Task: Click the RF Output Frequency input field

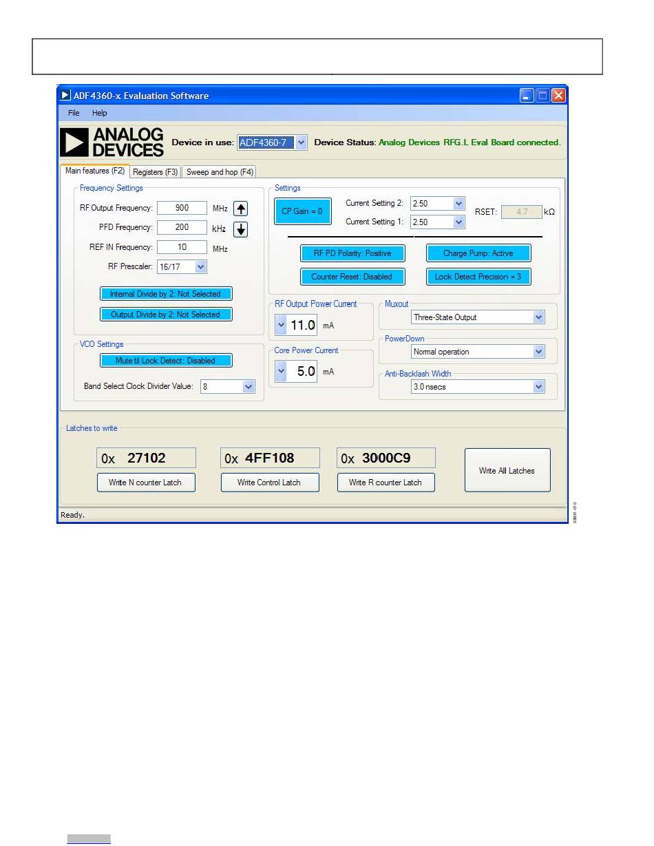Action: [182, 208]
